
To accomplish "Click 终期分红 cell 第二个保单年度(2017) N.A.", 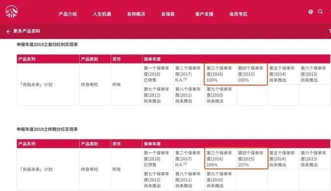I will (x=189, y=159).
